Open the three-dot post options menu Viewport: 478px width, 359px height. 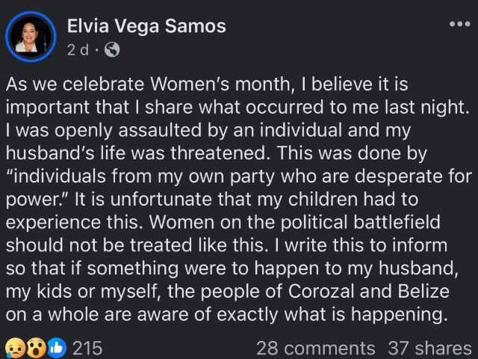tap(460, 24)
